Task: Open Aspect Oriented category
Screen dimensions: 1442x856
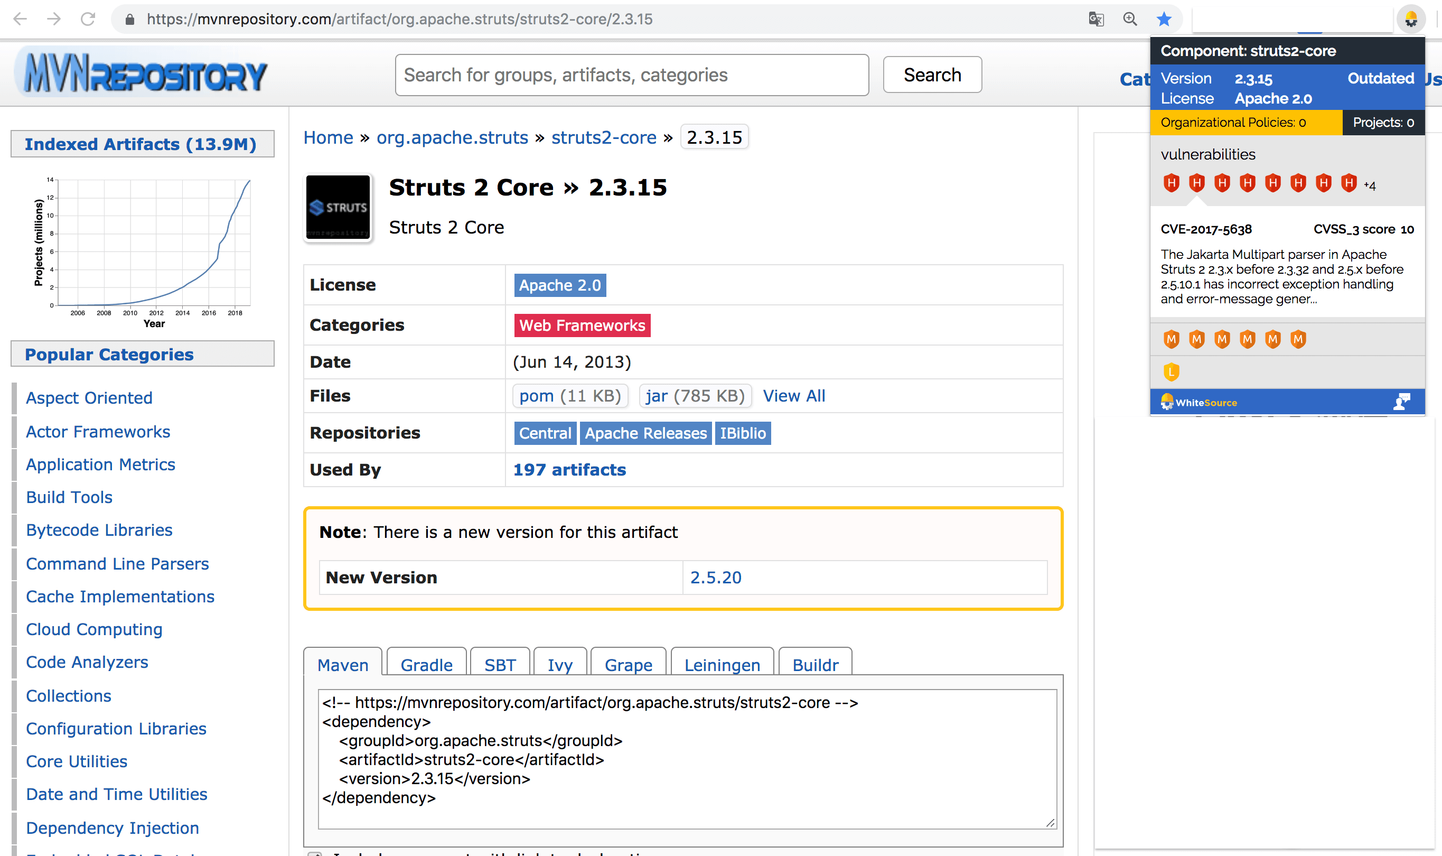Action: coord(89,398)
